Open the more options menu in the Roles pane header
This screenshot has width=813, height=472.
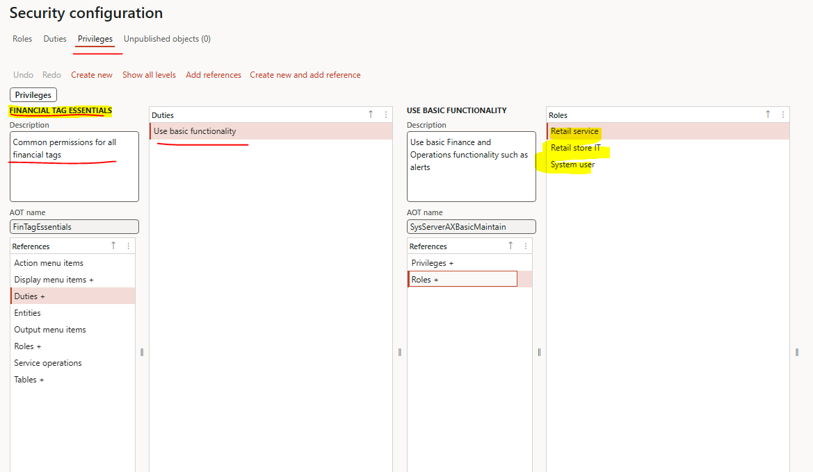coord(783,115)
